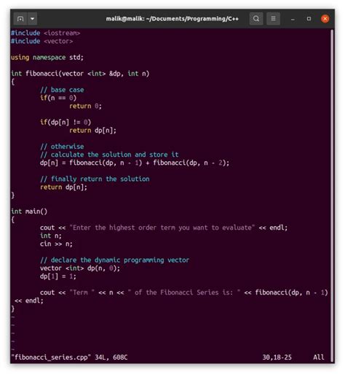Click the comment '// declare the dynamic programming vector'
345x375 pixels.
tap(114, 260)
